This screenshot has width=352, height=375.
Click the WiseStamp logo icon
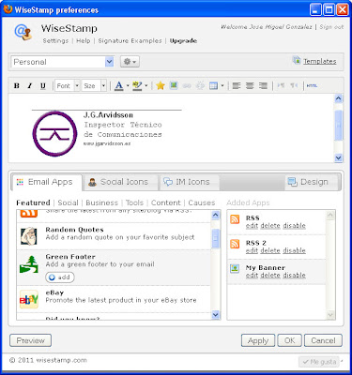tap(23, 32)
